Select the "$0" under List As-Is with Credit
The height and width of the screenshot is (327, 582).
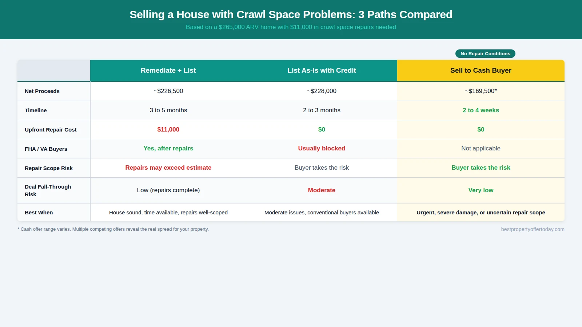pyautogui.click(x=322, y=129)
